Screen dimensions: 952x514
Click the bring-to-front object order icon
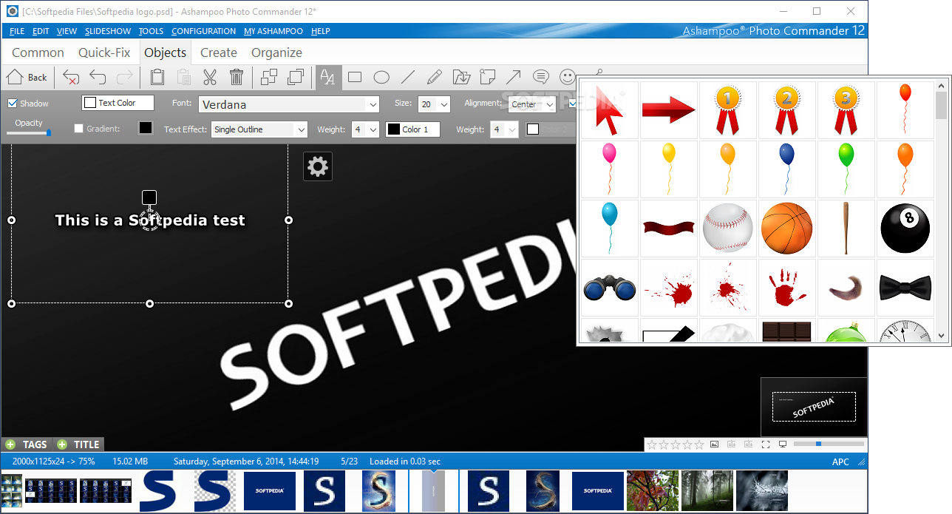(x=296, y=77)
